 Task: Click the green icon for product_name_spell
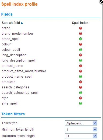[x=80, y=77]
